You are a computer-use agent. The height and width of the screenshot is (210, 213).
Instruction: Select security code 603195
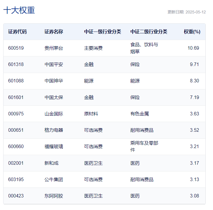(x=16, y=180)
